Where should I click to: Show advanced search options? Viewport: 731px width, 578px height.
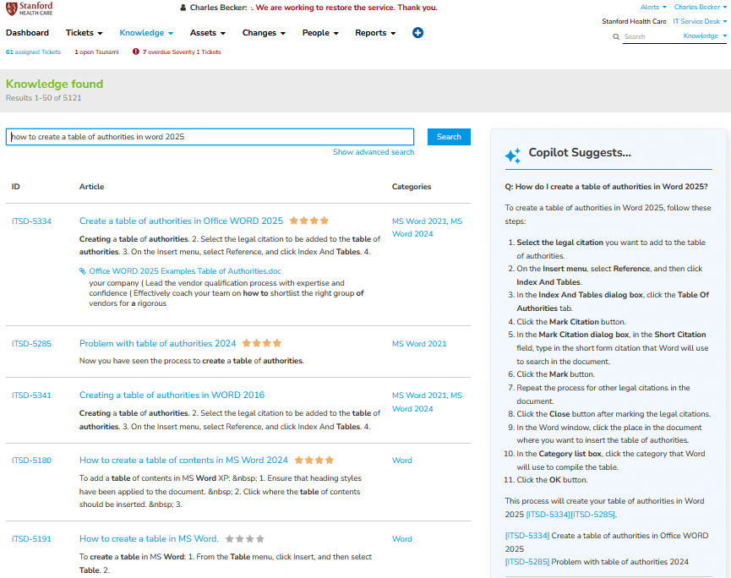point(374,152)
